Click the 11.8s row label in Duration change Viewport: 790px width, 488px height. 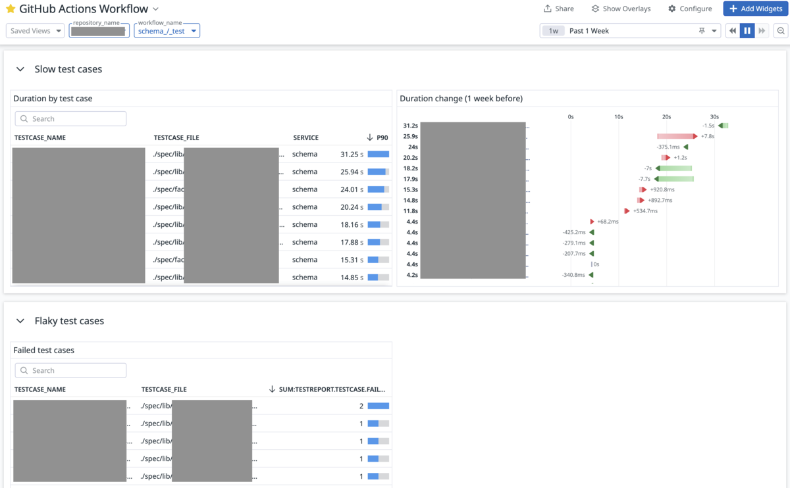coord(411,211)
